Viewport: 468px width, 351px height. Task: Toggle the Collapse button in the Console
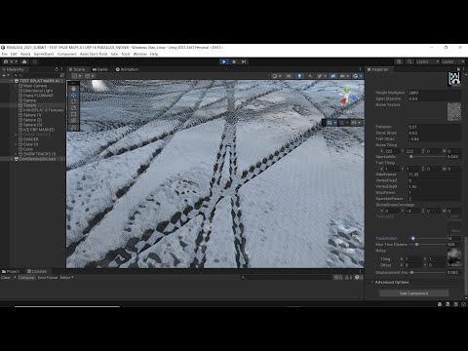pyautogui.click(x=26, y=278)
